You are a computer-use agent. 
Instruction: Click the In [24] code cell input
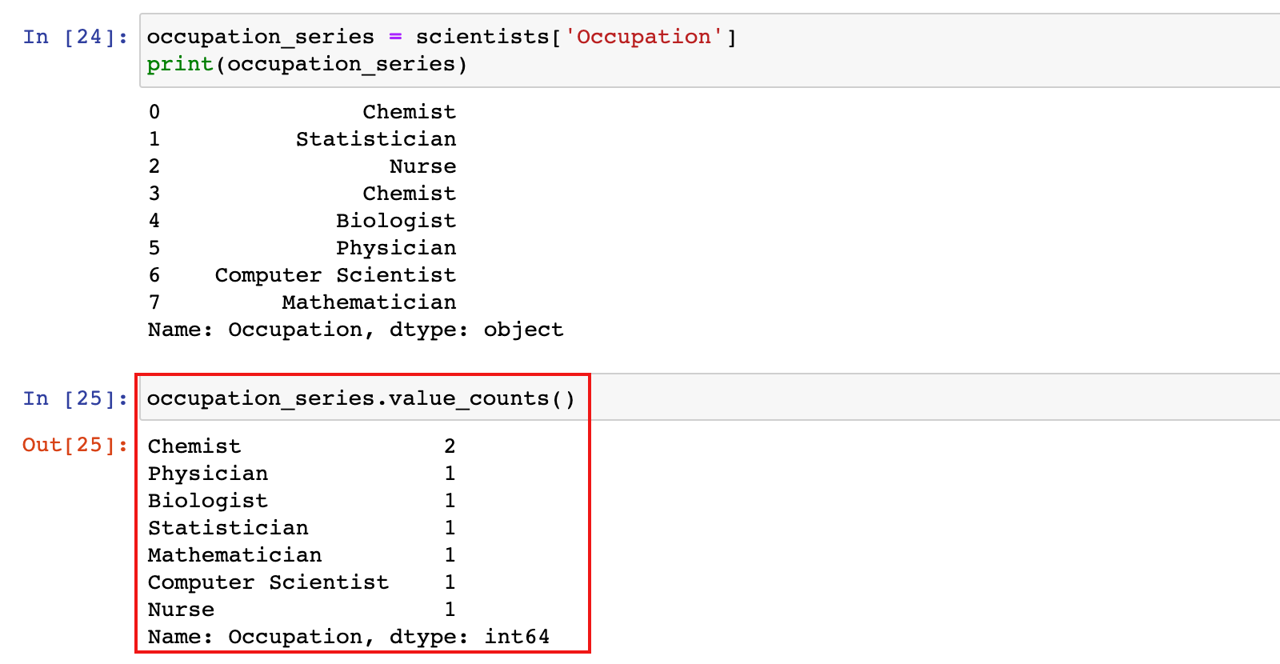(x=710, y=50)
